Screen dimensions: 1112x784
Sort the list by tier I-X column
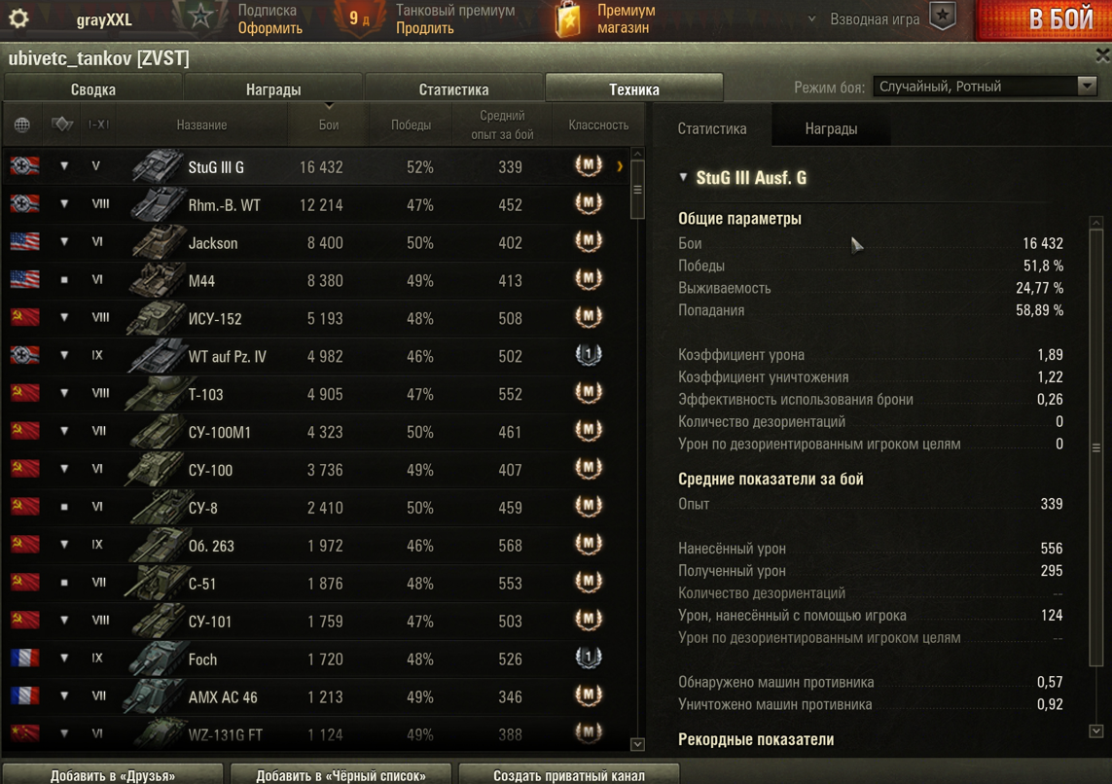[x=98, y=125]
